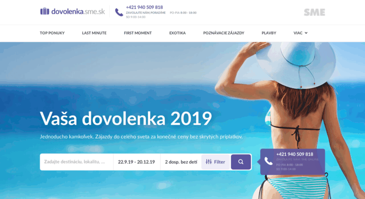This screenshot has width=365, height=199.
Task: Open TOP PONUKY menu item
Action: click(x=52, y=33)
